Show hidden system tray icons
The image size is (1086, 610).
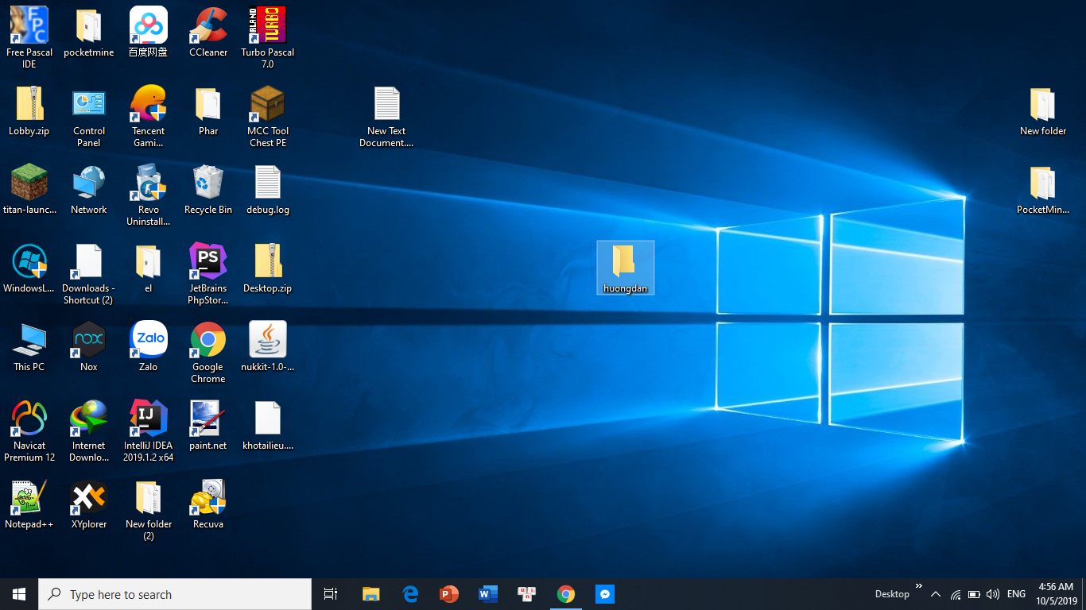[x=936, y=594]
